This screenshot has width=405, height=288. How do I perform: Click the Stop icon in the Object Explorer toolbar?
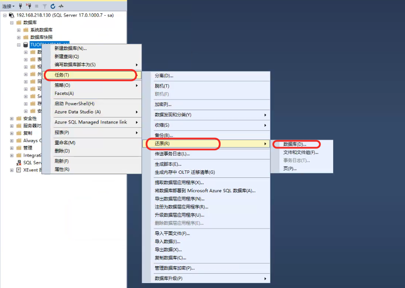(37, 6)
